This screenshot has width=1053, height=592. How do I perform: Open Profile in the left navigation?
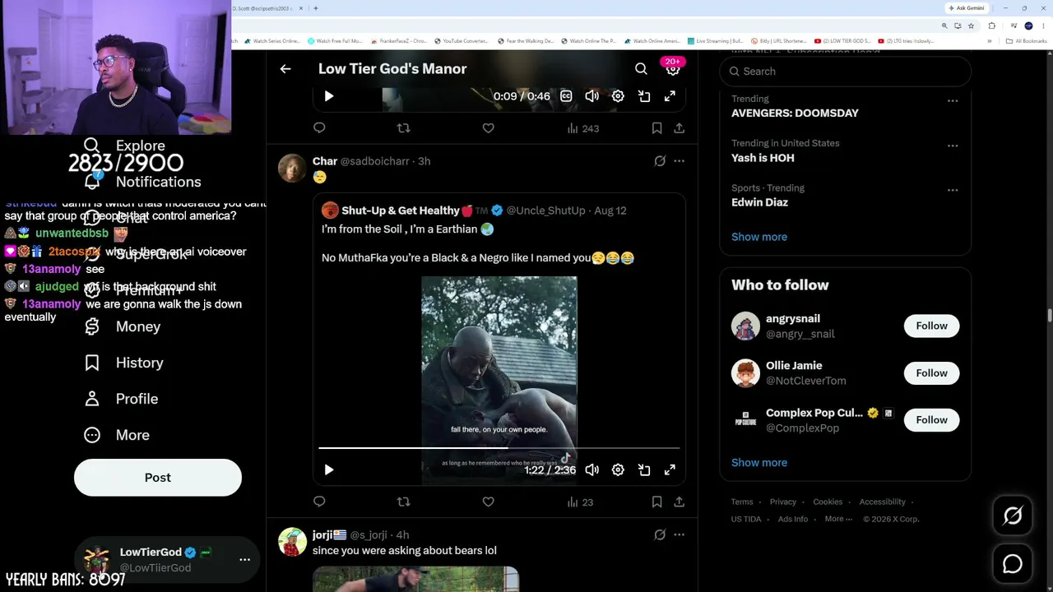click(121, 399)
